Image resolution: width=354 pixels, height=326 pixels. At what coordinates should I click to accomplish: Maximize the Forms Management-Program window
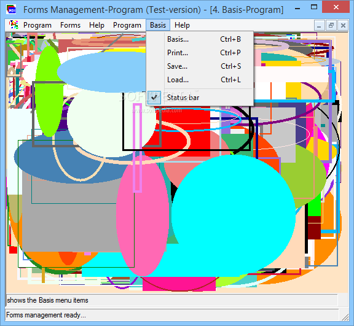click(314, 7)
